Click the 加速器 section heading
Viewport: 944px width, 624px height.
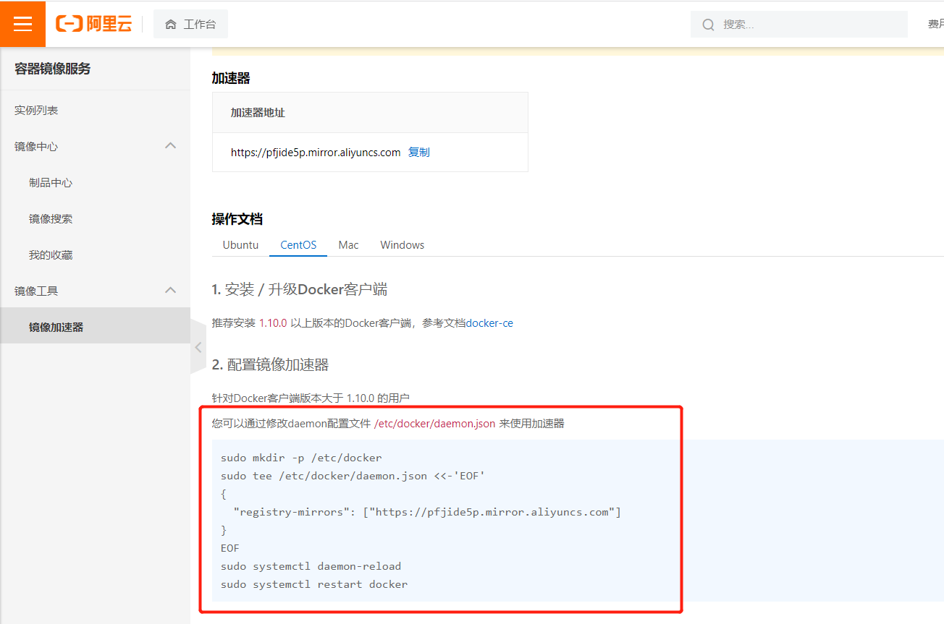point(231,78)
